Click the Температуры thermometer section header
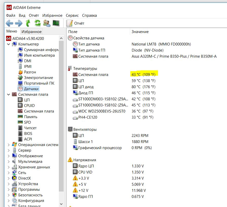The height and width of the screenshot is (207, 227). click(x=82, y=68)
